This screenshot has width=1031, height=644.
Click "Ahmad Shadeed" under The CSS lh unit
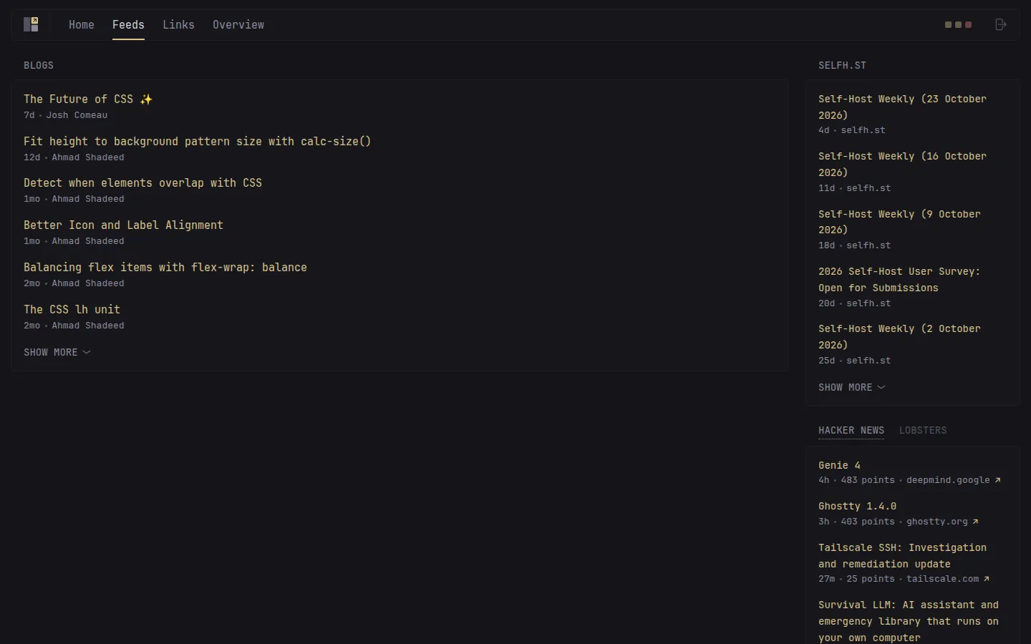point(88,326)
